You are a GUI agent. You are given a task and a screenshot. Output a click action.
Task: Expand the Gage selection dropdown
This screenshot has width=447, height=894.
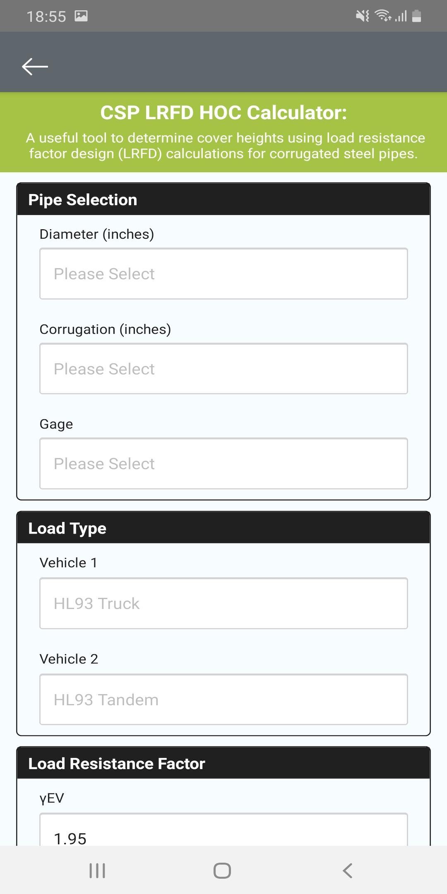pyautogui.click(x=223, y=464)
